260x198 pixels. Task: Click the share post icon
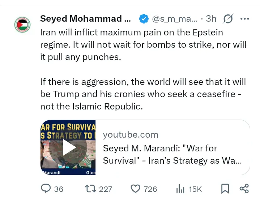[x=244, y=189]
